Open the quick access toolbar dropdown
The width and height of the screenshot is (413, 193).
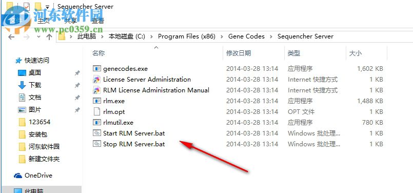47,7
